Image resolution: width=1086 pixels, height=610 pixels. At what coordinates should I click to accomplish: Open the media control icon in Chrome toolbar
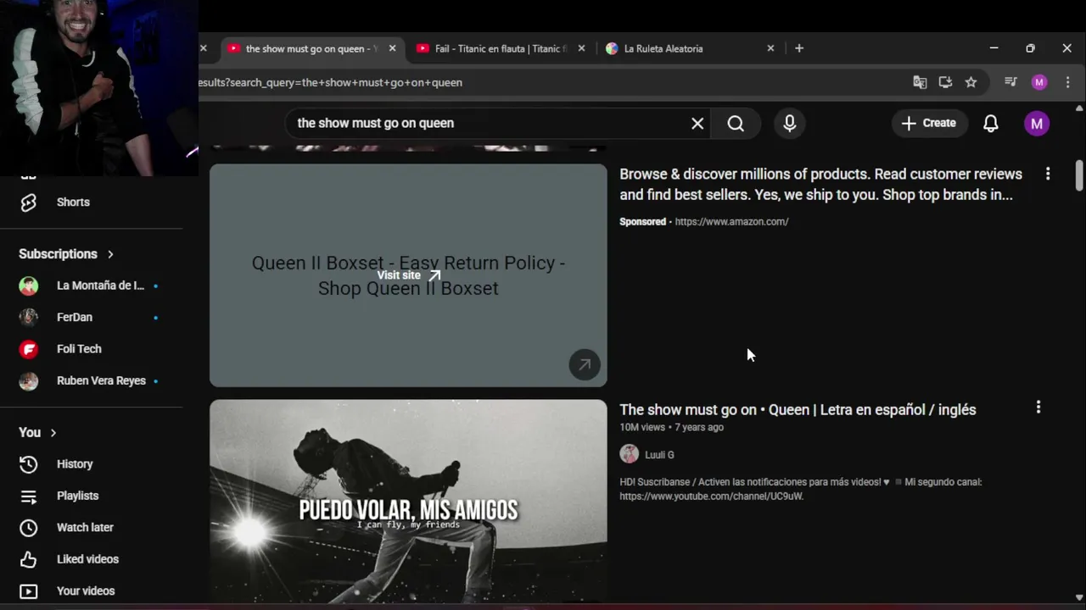[1010, 82]
